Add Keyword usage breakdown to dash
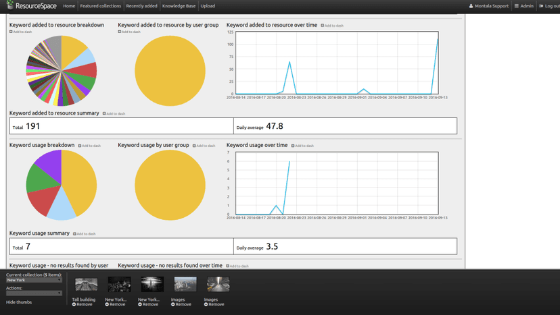The width and height of the screenshot is (560, 315). pos(89,146)
